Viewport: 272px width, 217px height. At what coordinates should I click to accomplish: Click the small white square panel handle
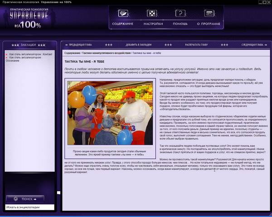coord(58,192)
